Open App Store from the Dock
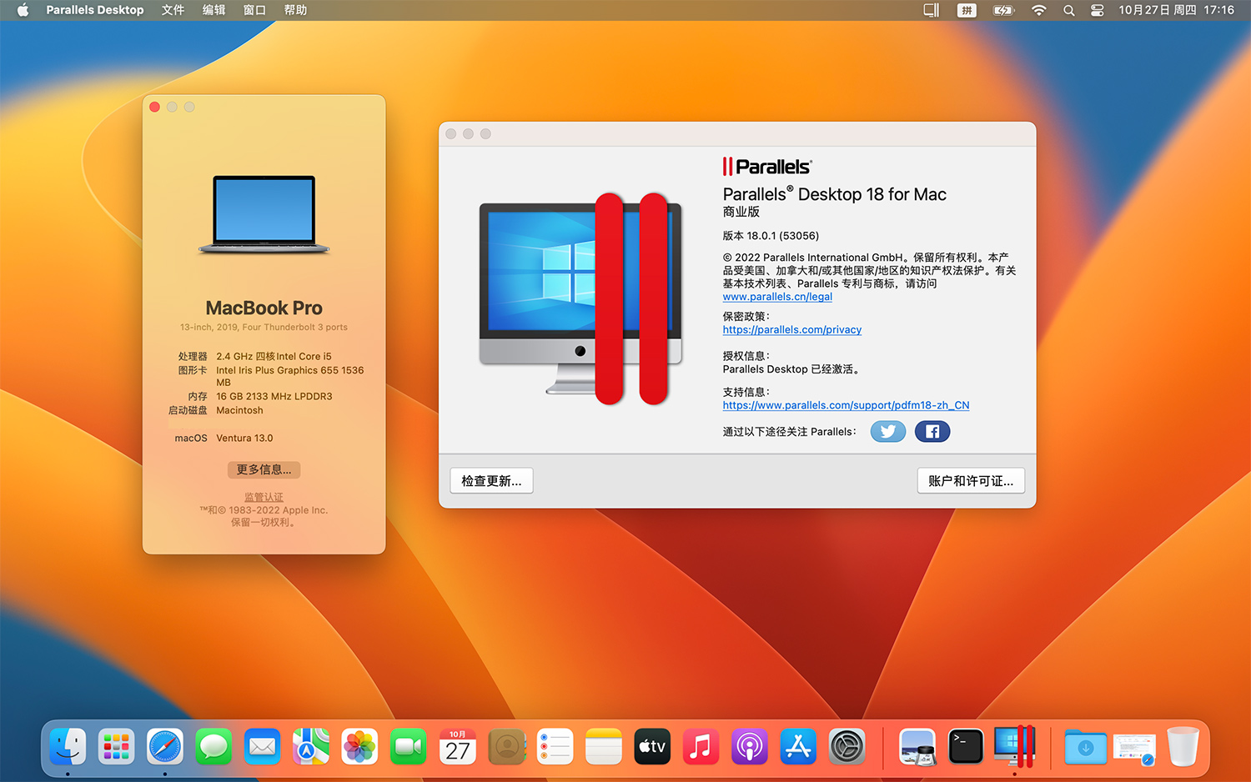 point(799,746)
